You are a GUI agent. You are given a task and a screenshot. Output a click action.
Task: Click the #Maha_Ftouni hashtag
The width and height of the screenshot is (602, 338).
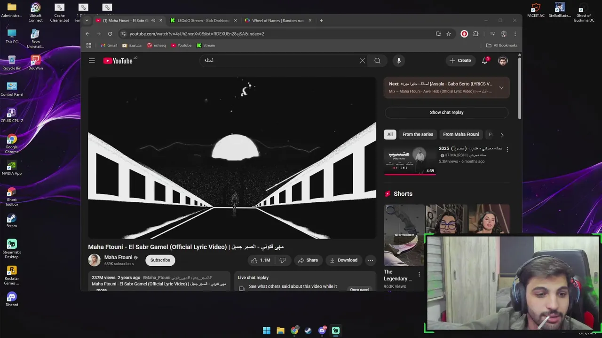pyautogui.click(x=157, y=277)
